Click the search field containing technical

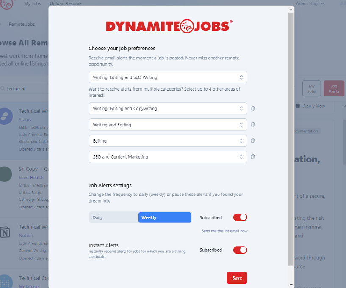click(24, 88)
